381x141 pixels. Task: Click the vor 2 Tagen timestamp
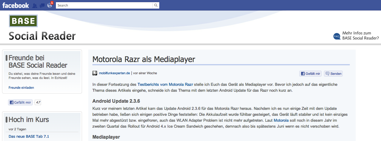[x=17, y=129]
